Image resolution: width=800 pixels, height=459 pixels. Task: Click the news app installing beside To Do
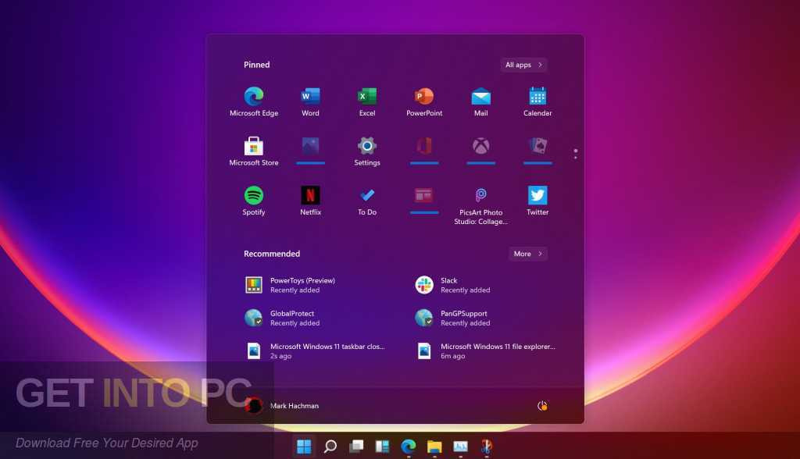click(x=424, y=200)
